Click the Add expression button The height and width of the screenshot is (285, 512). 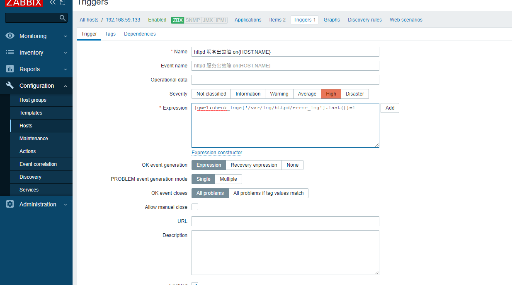390,108
